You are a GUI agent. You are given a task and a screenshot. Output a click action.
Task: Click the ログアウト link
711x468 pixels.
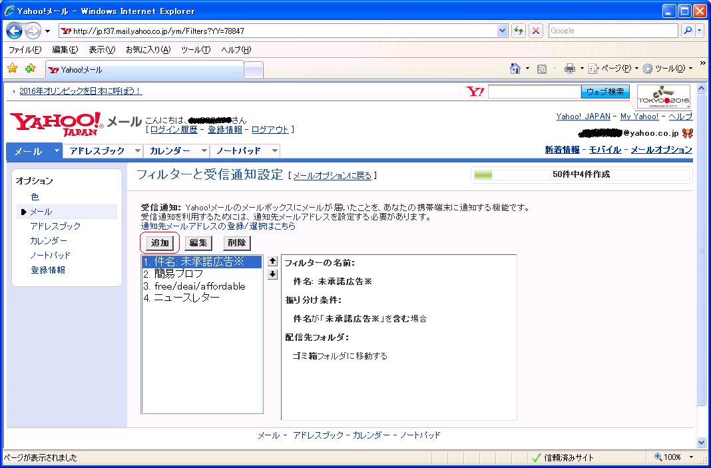[270, 130]
